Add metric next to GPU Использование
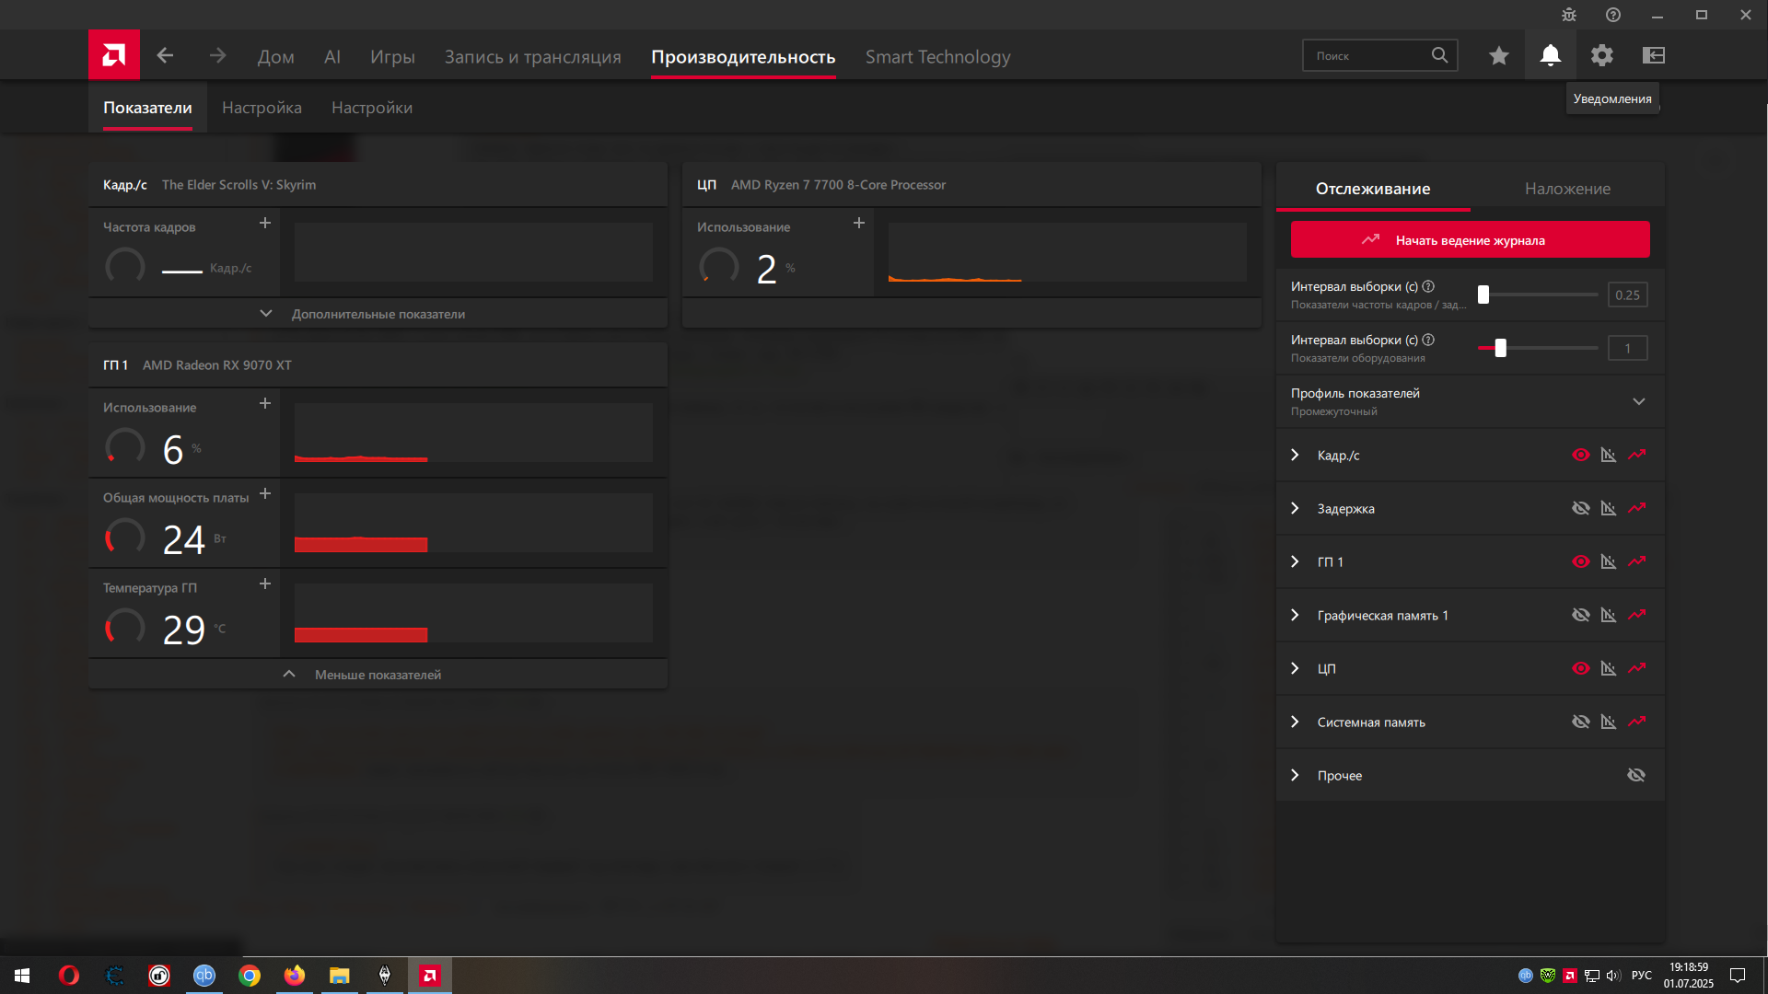 [x=265, y=403]
